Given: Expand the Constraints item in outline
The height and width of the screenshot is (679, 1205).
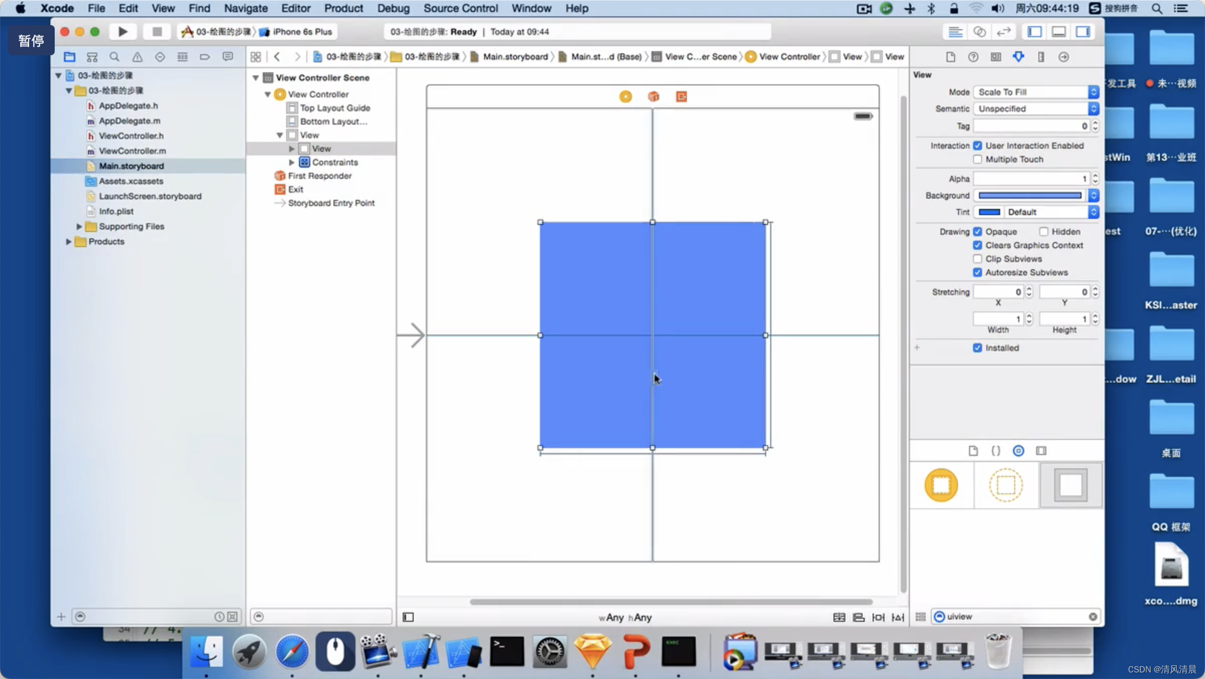Looking at the screenshot, I should (x=292, y=162).
